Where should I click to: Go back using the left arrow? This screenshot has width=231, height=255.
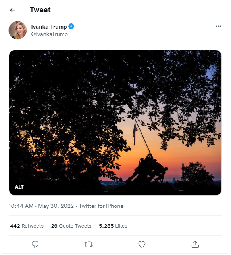(13, 10)
